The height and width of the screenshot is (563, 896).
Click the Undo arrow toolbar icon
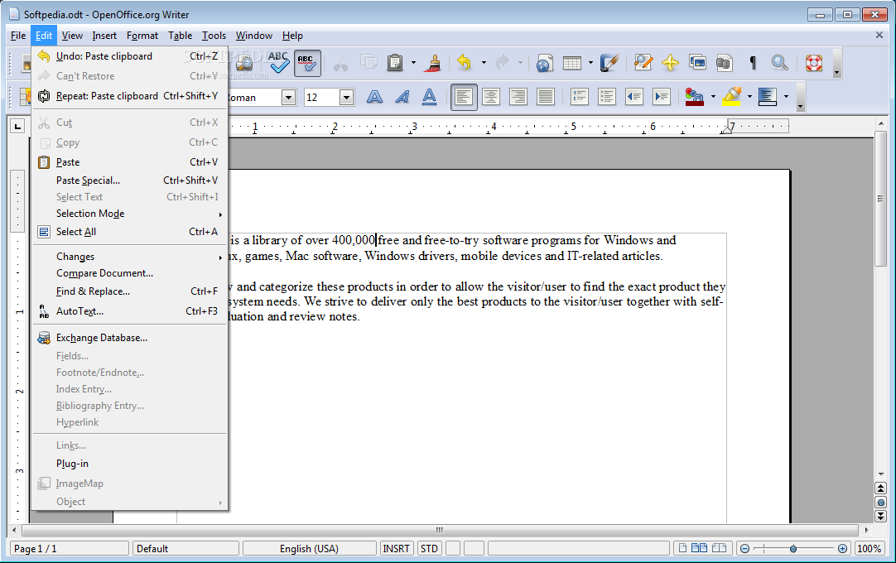click(x=465, y=62)
